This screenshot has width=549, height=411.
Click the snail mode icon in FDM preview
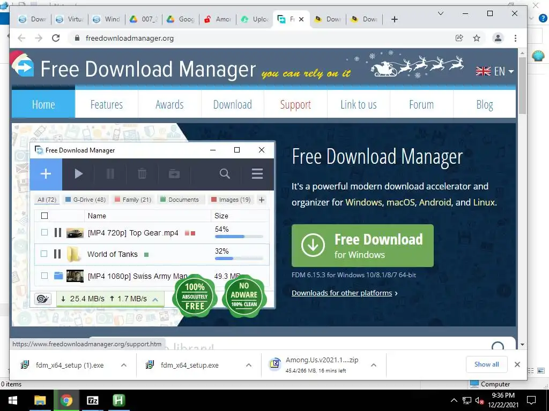coord(43,299)
